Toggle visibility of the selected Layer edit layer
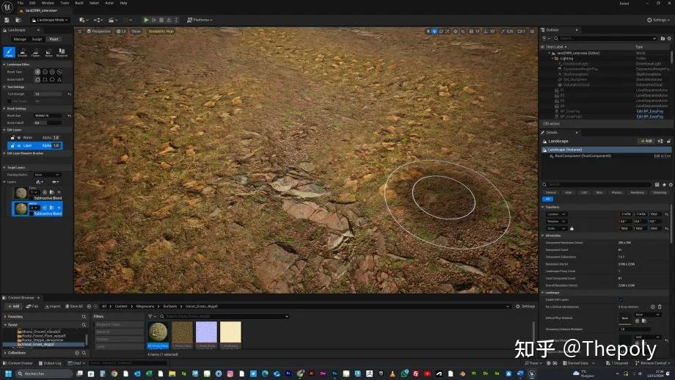 coord(19,145)
